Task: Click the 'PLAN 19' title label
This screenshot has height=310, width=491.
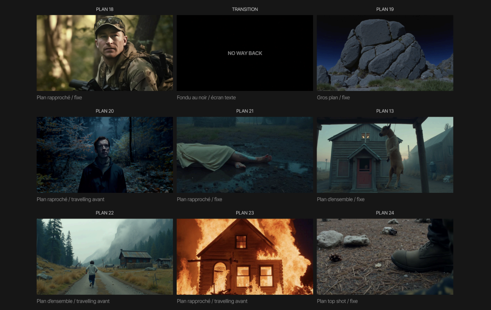Action: pyautogui.click(x=385, y=9)
